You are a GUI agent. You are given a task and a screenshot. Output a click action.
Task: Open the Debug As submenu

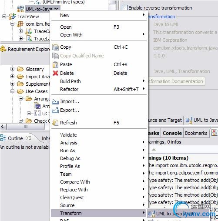point(99,158)
